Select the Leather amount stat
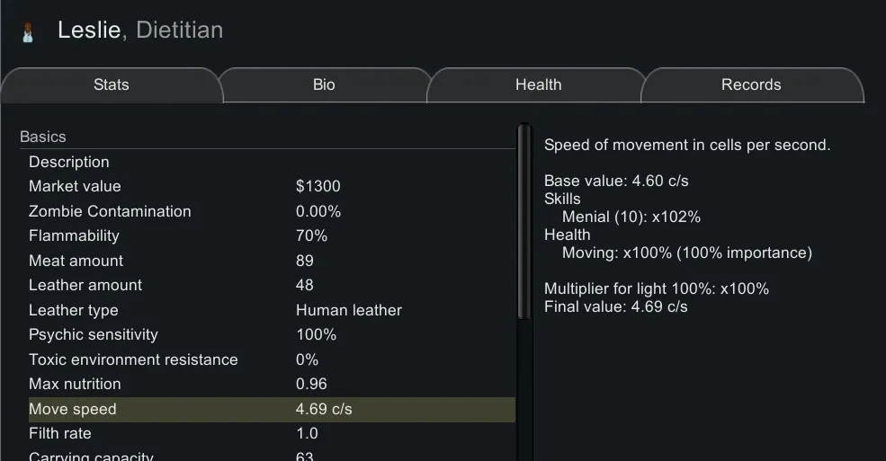 270,286
